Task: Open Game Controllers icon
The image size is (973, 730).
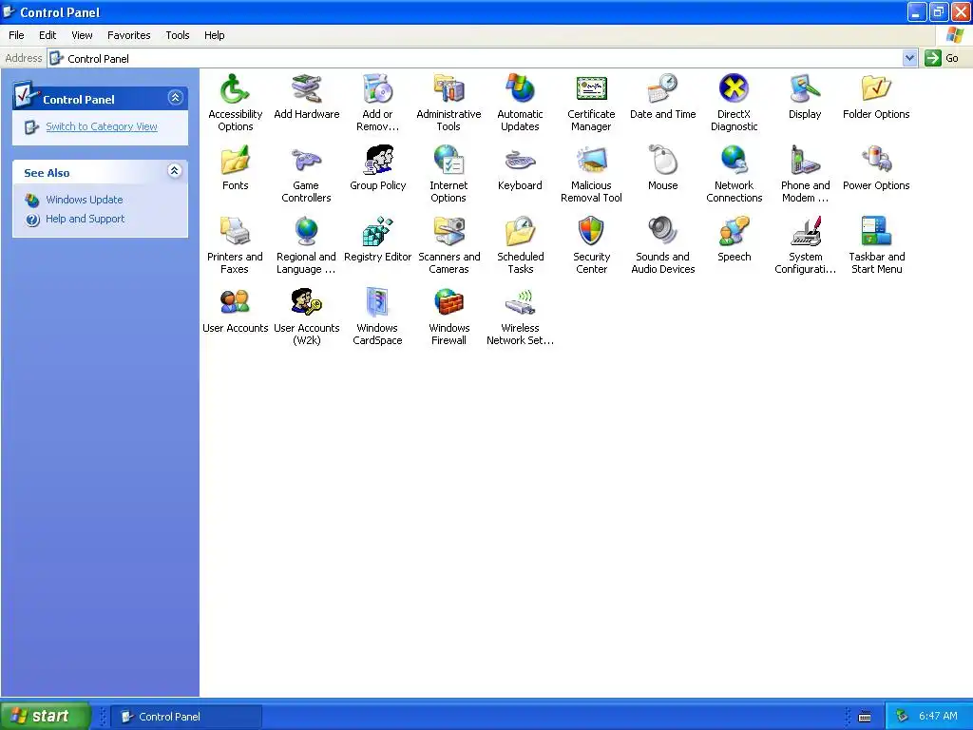Action: pyautogui.click(x=307, y=160)
